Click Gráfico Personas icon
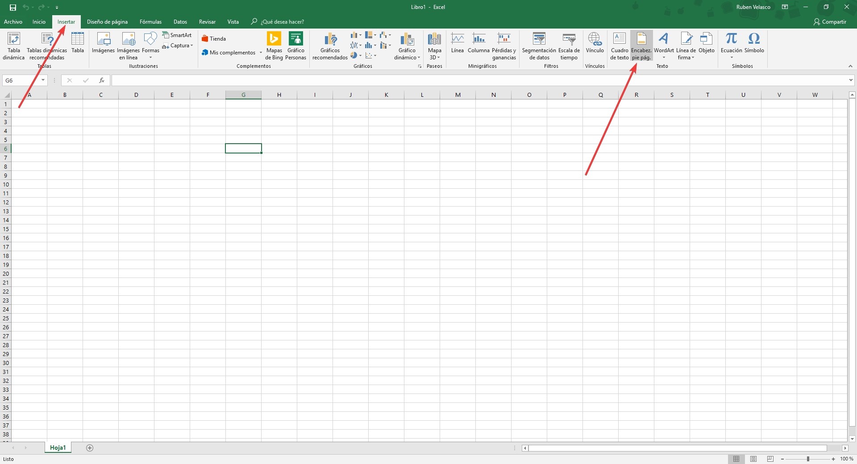857x464 pixels. tap(295, 46)
